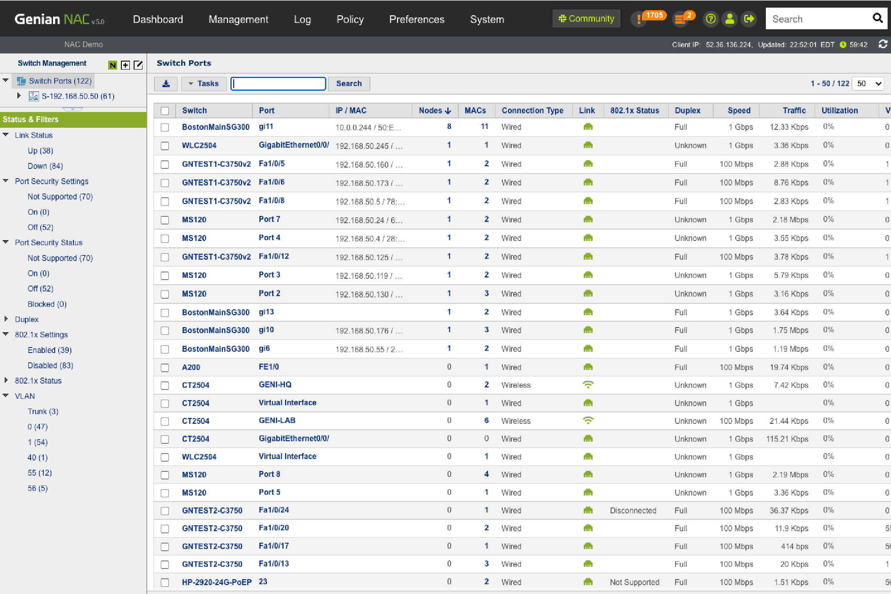
Task: Expand the S-192.168.50.50 tree node
Action: (x=19, y=96)
